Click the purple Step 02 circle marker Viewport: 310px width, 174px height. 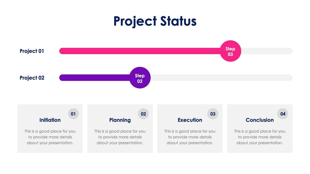pyautogui.click(x=140, y=78)
